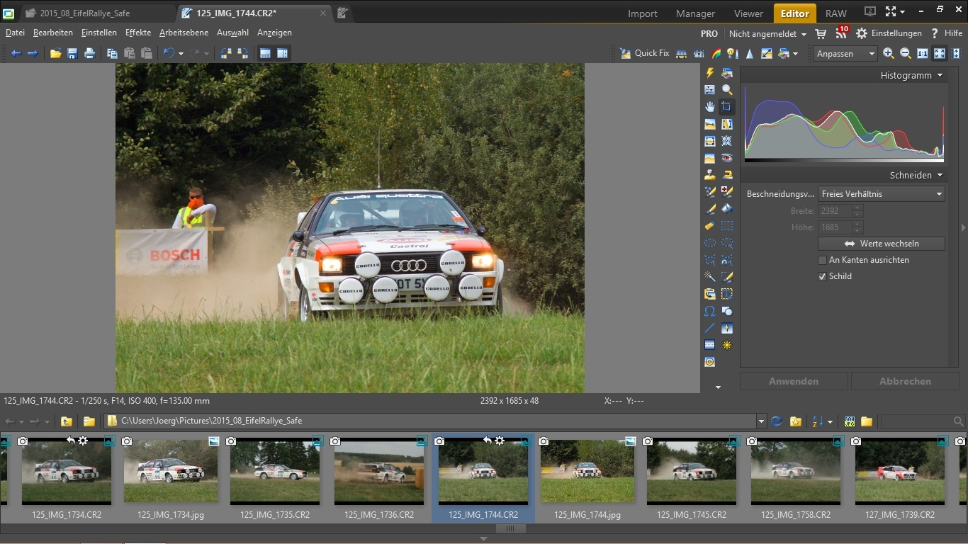
Task: Toggle fit-to-window zoom mode
Action: coord(940,53)
